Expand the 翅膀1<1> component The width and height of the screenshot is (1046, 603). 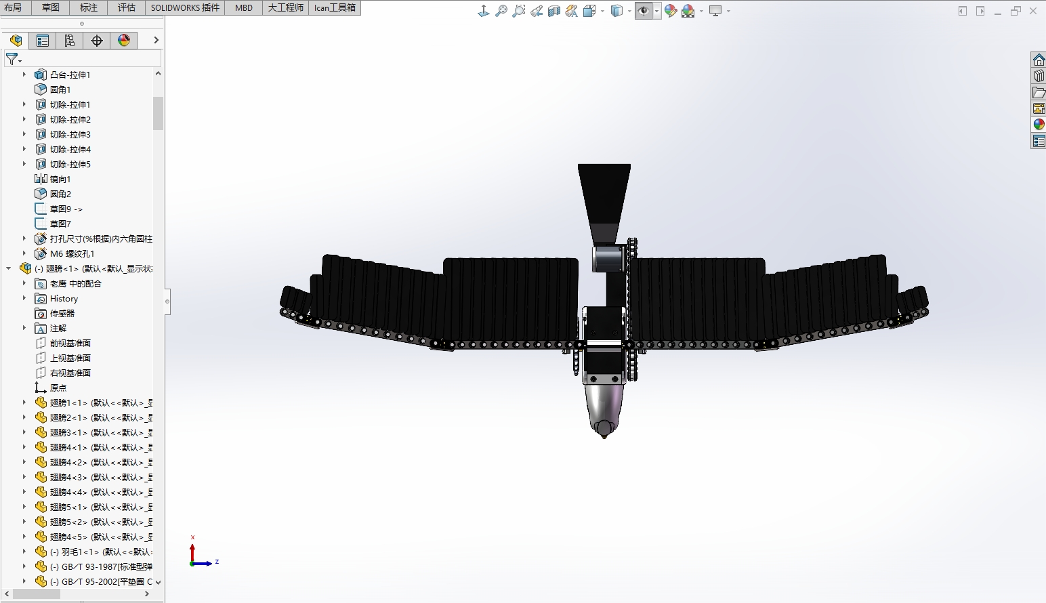click(x=24, y=402)
